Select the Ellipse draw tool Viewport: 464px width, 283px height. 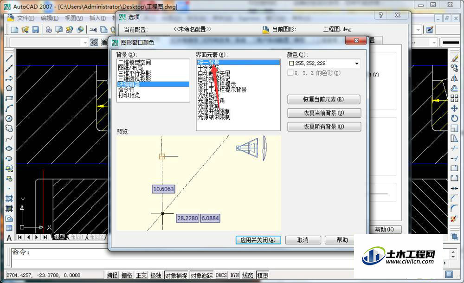click(x=9, y=148)
